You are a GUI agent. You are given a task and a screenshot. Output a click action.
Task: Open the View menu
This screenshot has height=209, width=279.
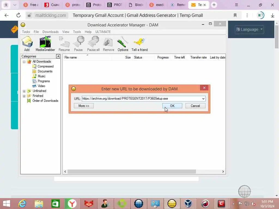pyautogui.click(x=66, y=32)
